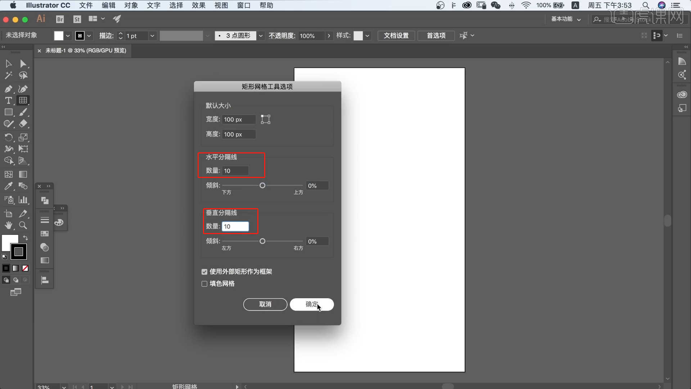
Task: Select the Gradient tool
Action: (x=23, y=174)
